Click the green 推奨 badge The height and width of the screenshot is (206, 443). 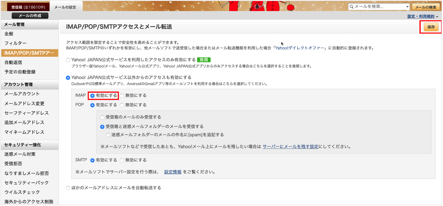204,60
